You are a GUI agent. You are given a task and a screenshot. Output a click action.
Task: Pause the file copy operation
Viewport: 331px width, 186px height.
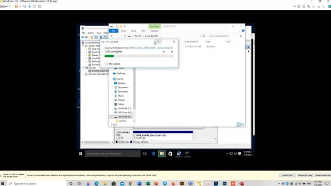click(x=163, y=52)
